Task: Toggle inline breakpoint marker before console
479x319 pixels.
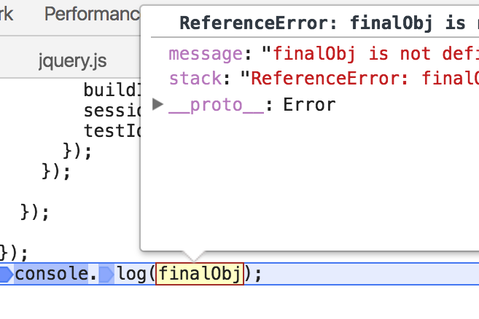Action: [x=7, y=275]
